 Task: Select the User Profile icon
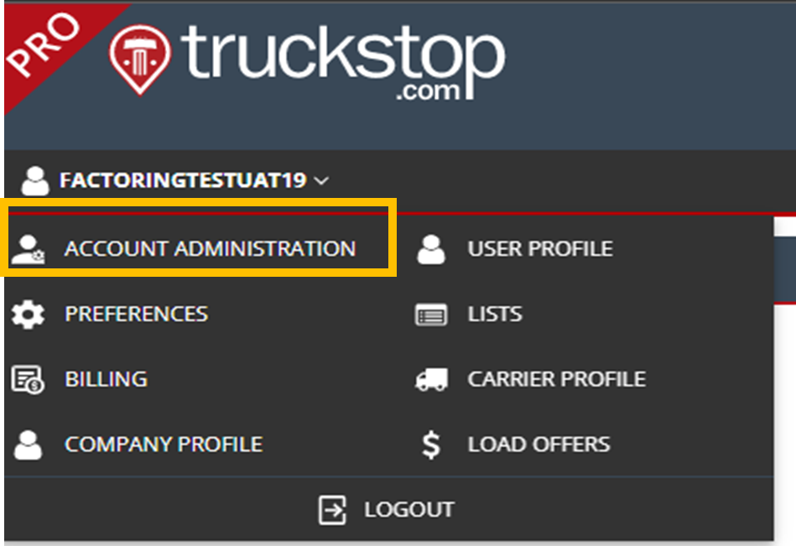[x=432, y=248]
